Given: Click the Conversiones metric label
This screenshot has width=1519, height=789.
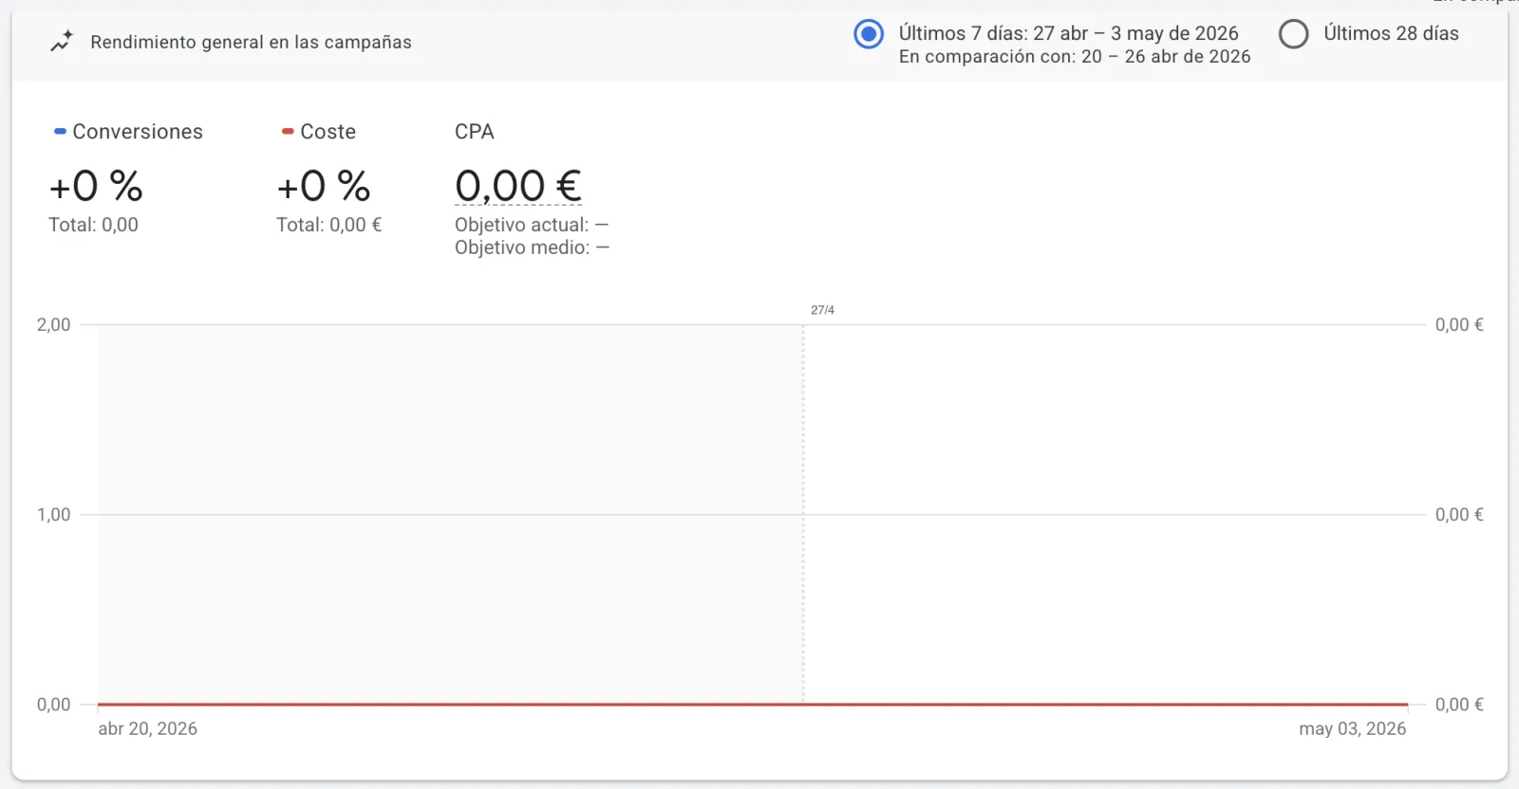Looking at the screenshot, I should point(138,132).
